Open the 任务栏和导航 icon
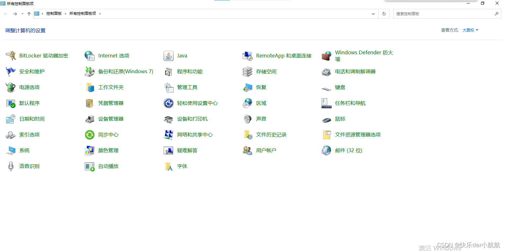The height and width of the screenshot is (251, 505). pyautogui.click(x=327, y=103)
